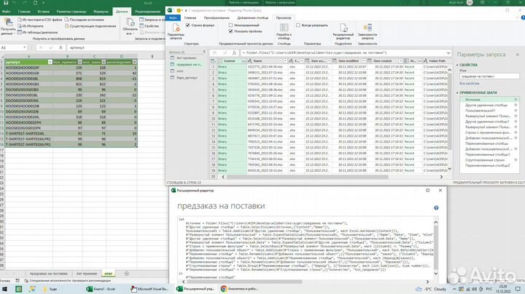Screen dimensions: 525x294
Task: Switch to Добавление столбца tab
Action: click(x=252, y=17)
